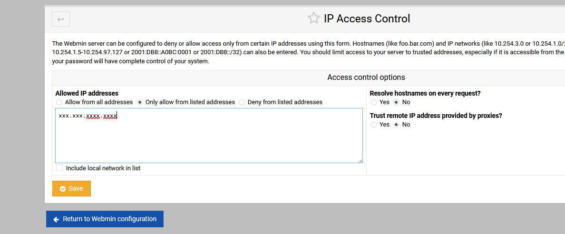Screen dimensions: 565x234
Task: Select No for trusting proxy IP addresses
Action: tap(396, 125)
